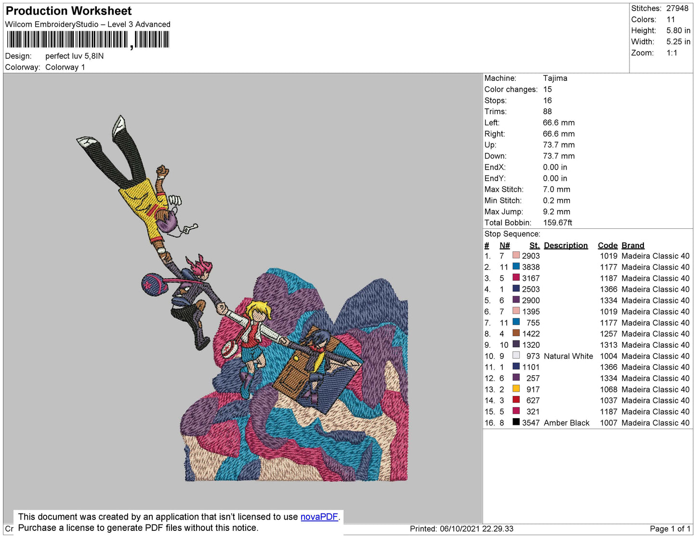Click thread code 1007
The height and width of the screenshot is (538, 696).
click(x=608, y=422)
